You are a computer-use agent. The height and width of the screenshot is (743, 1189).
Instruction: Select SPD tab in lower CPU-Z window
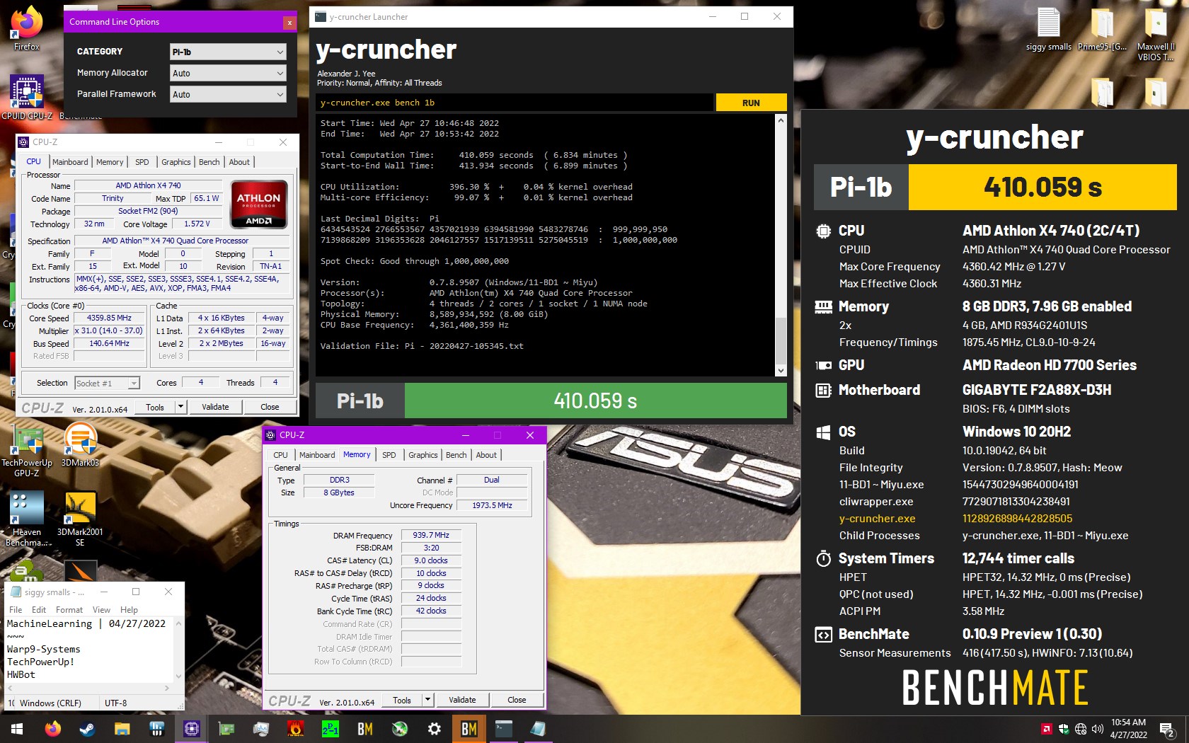pyautogui.click(x=389, y=455)
